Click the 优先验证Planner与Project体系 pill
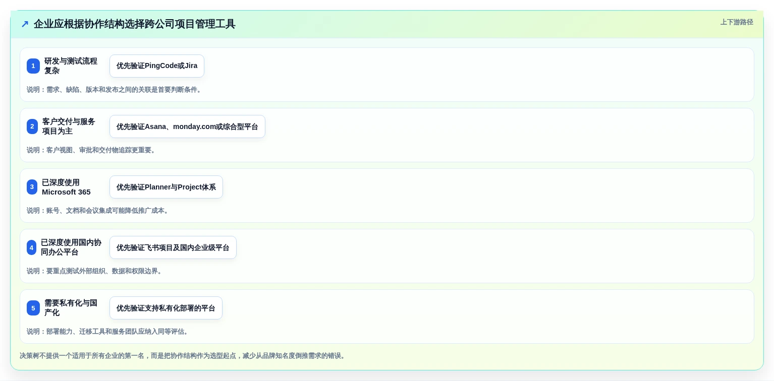 (166, 187)
